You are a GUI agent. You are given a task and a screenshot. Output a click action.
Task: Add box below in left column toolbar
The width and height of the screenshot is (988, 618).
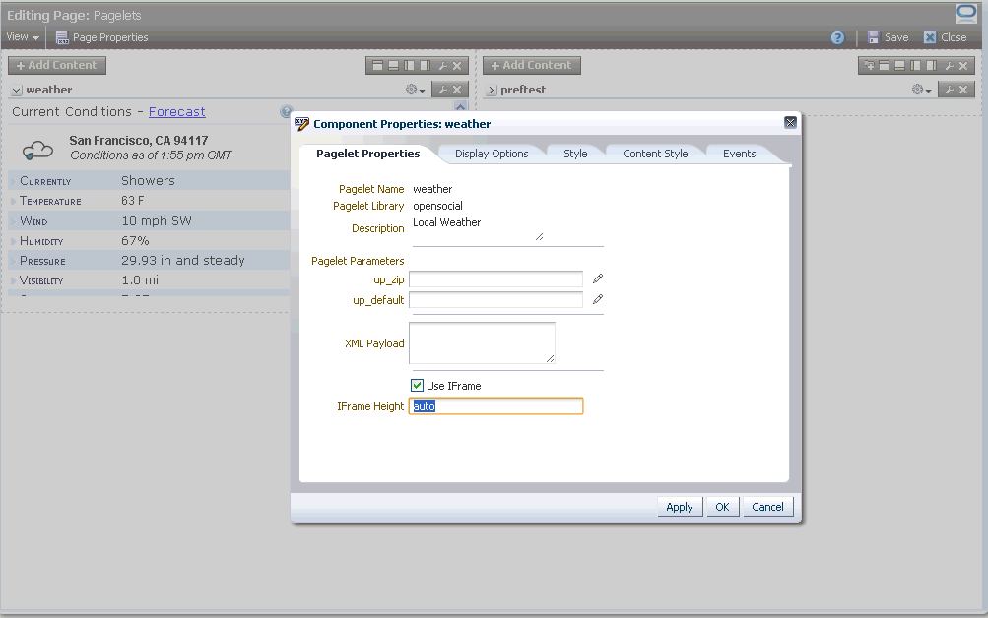(393, 66)
